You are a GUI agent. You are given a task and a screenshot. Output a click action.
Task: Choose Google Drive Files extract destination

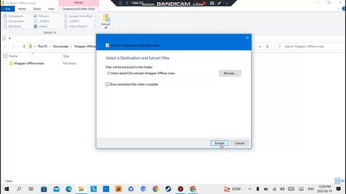[x=78, y=16]
